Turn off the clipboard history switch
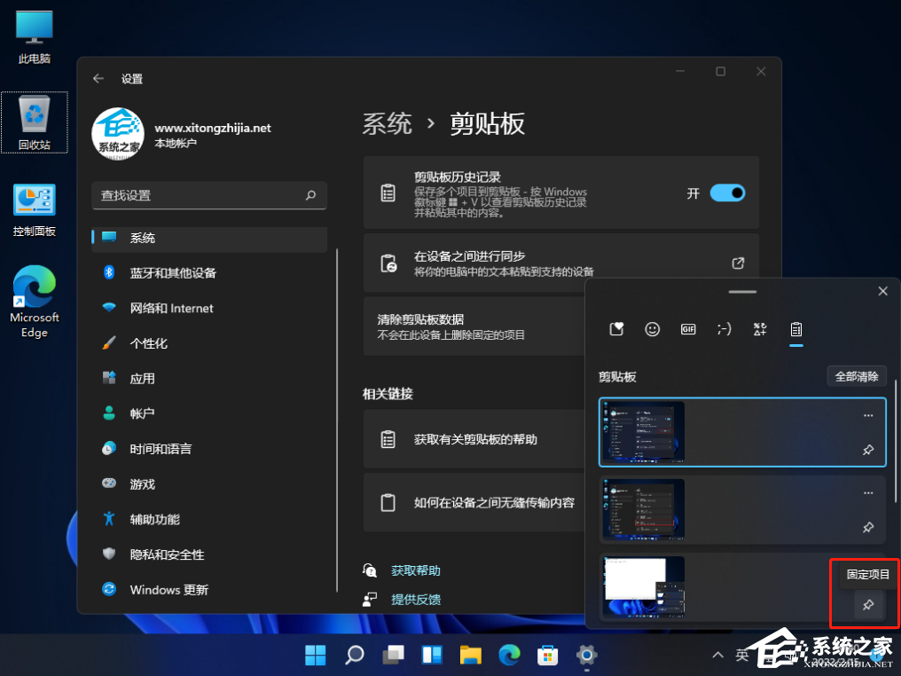 [x=727, y=193]
